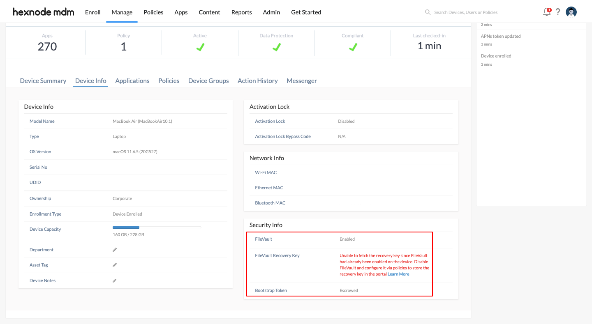Click the MacBook Air model name value

coord(142,121)
